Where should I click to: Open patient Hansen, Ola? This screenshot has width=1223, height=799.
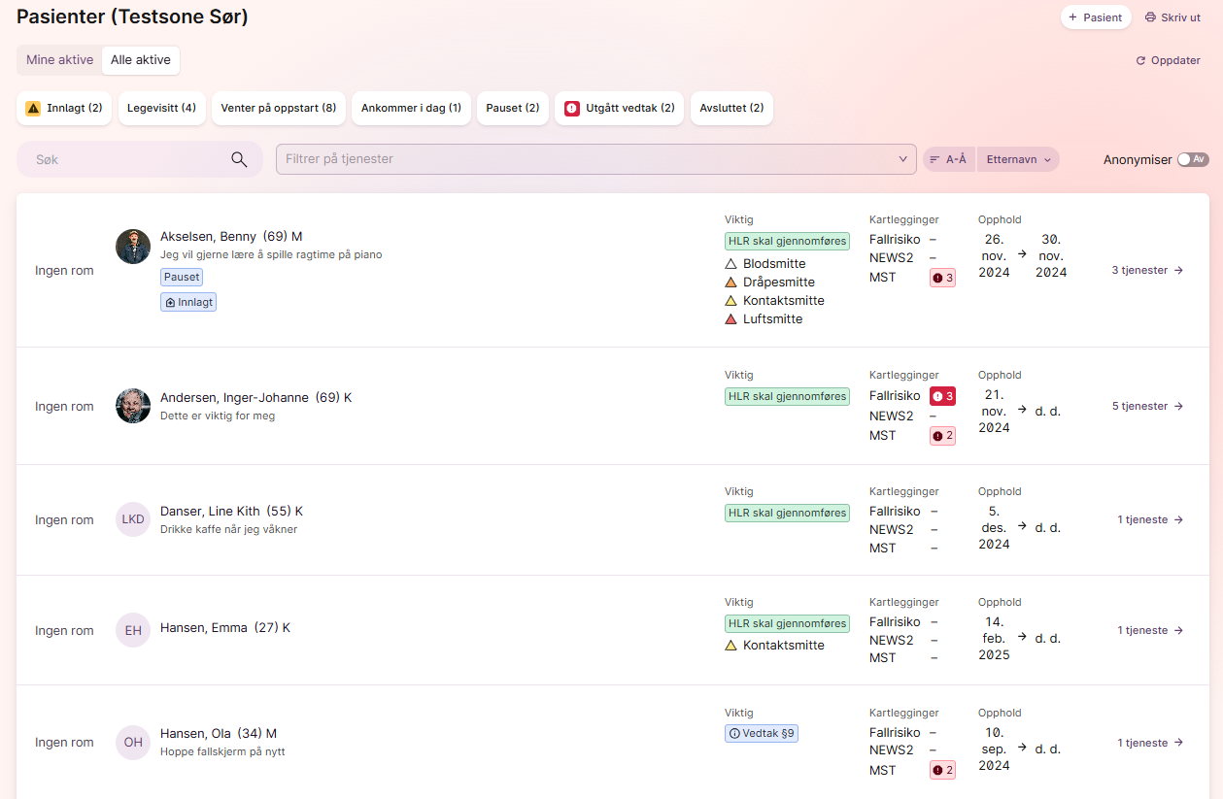[x=219, y=734]
